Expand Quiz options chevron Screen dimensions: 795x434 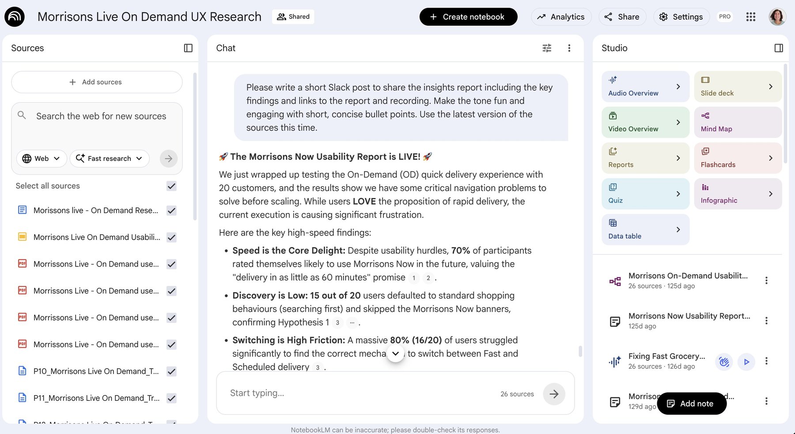pos(678,194)
